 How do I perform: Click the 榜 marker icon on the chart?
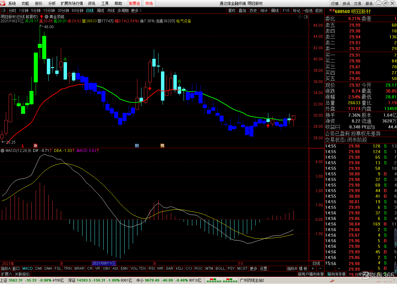coord(162,145)
